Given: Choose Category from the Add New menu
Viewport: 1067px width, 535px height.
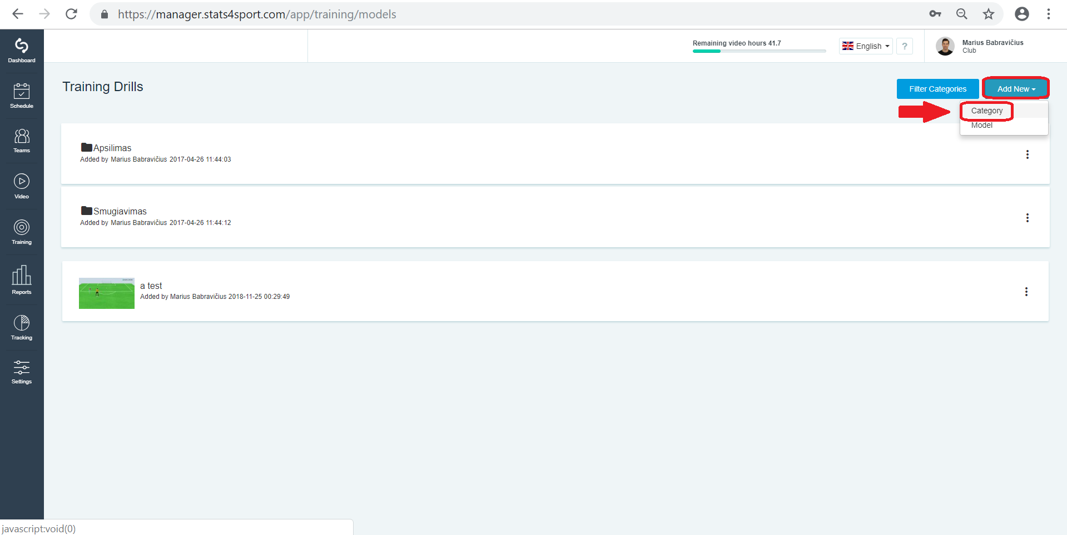Looking at the screenshot, I should pyautogui.click(x=987, y=111).
